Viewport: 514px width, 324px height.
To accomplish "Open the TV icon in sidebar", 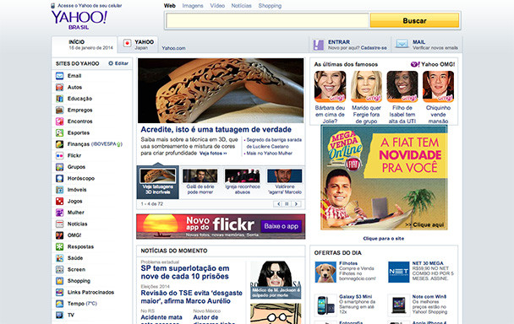I will [59, 316].
